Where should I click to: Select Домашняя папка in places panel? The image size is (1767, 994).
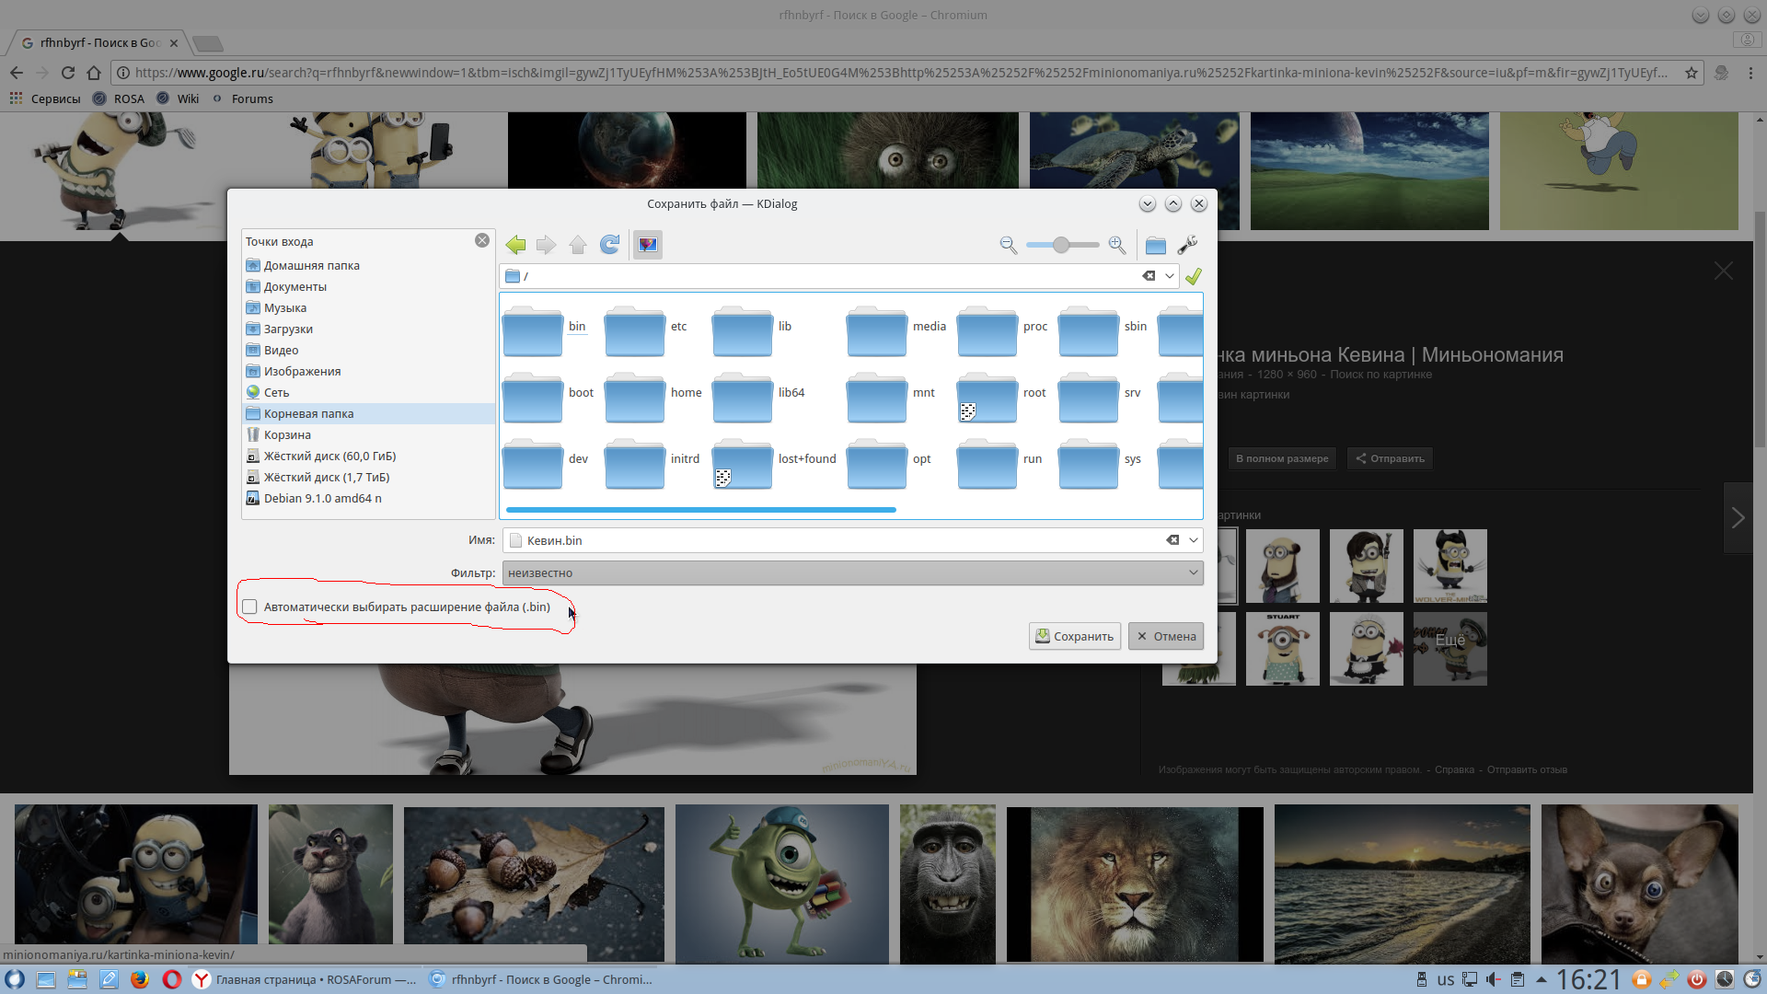pos(311,265)
